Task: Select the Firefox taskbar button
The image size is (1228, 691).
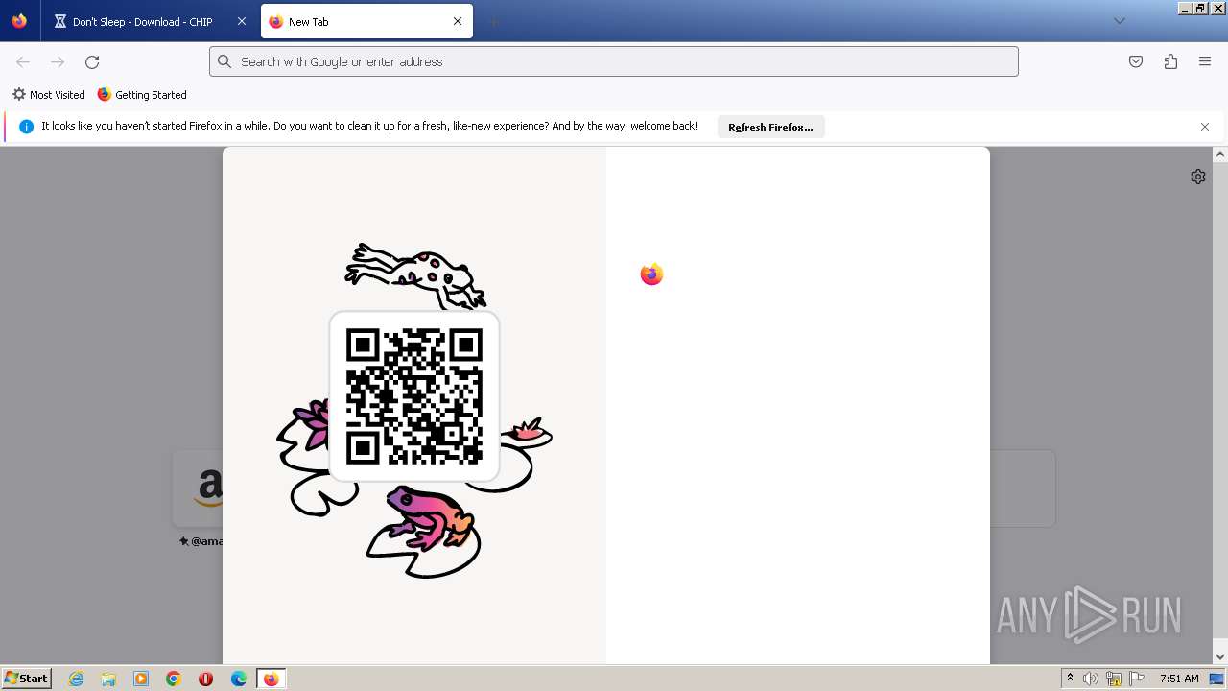Action: pos(272,679)
